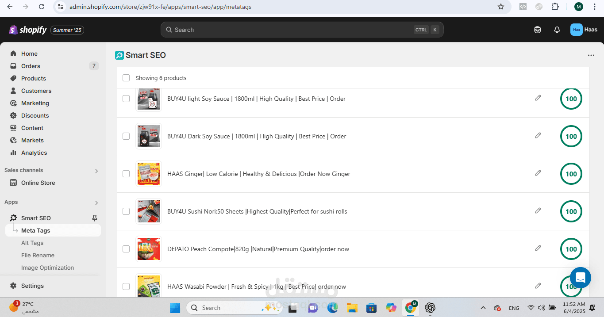Click the pencil icon for BUY4U Dark Soy Sauce
Screen dimensions: 604x317
pos(538,135)
